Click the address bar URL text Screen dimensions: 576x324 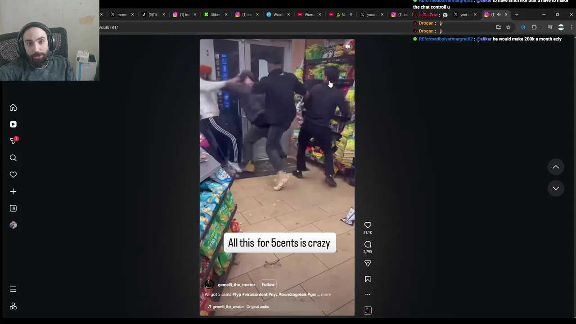tap(108, 27)
